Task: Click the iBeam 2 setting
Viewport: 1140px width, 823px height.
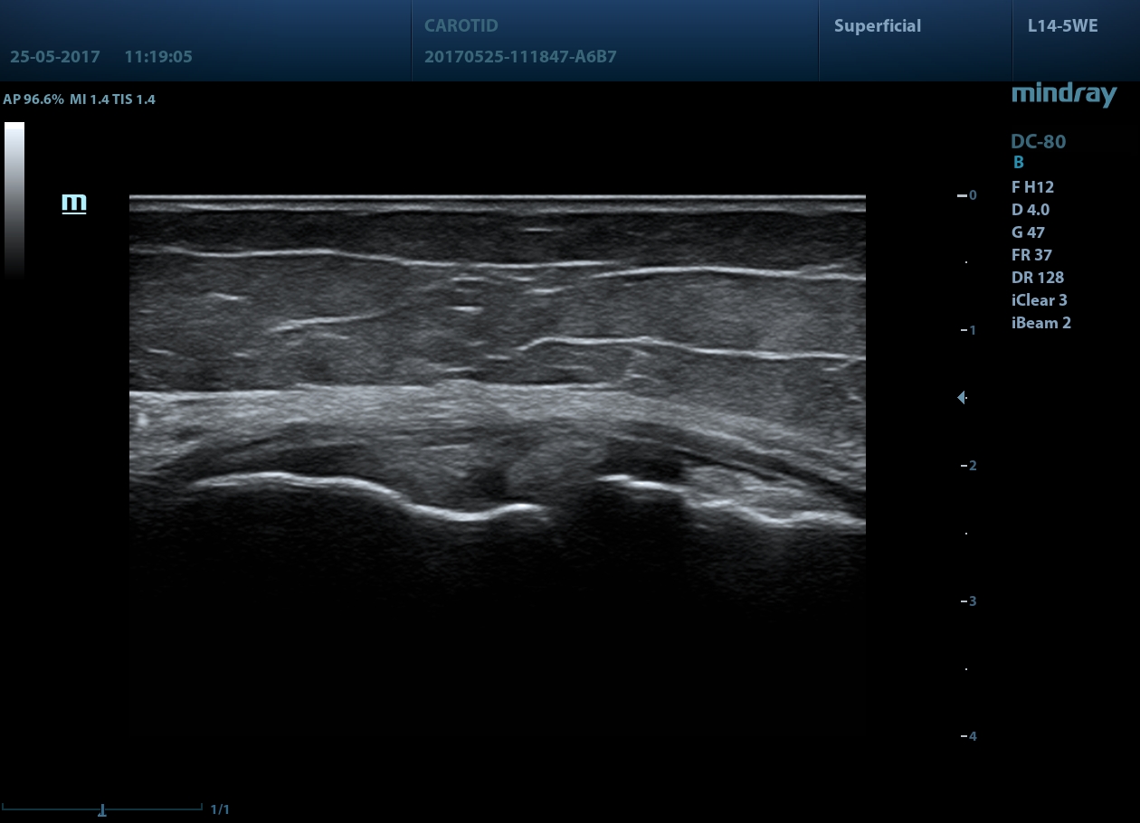Action: (x=1040, y=323)
